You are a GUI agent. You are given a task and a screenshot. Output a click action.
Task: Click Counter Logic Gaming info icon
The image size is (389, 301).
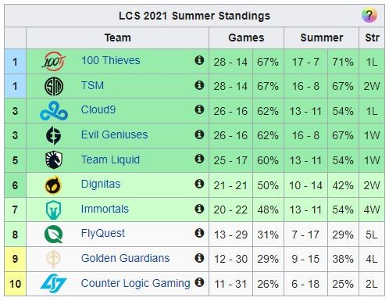[x=199, y=282]
